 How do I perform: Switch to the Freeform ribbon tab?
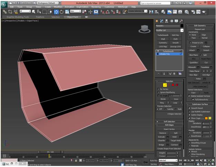pos(40,17)
